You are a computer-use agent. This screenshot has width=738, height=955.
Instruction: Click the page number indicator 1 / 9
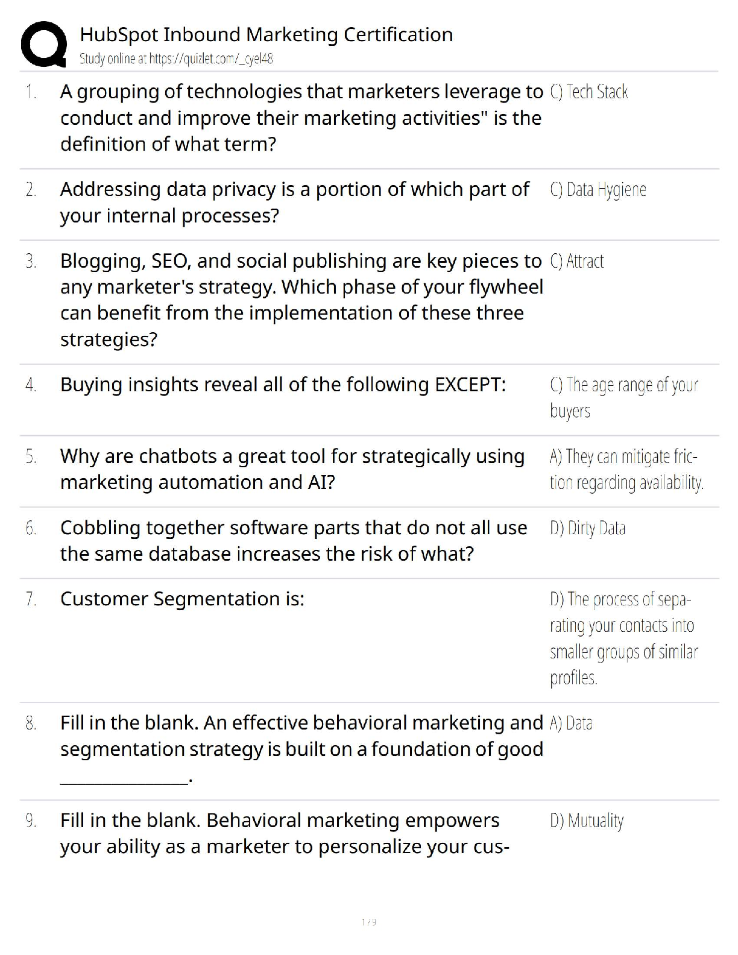click(369, 922)
